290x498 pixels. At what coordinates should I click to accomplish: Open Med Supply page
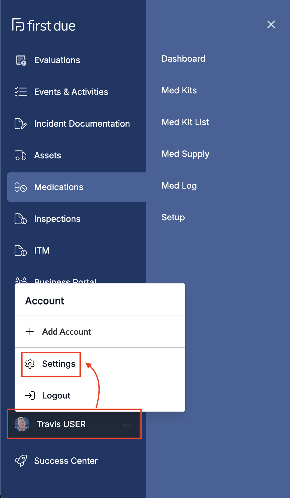tap(186, 154)
